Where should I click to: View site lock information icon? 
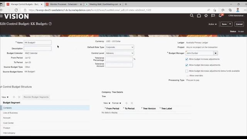25,10
